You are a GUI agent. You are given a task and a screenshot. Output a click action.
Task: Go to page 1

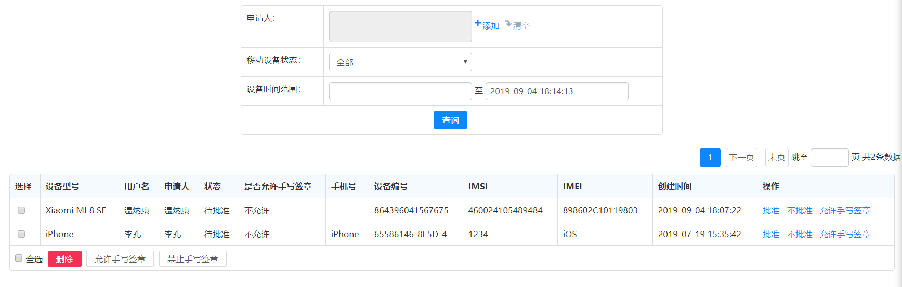coord(710,157)
